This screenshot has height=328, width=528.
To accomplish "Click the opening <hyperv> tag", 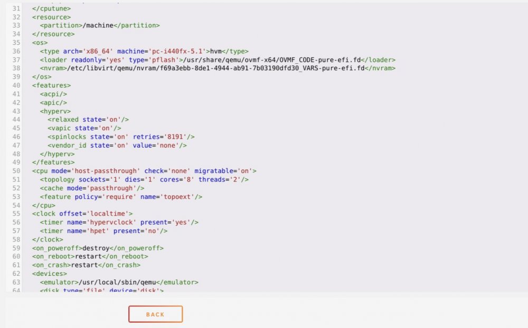I will tap(55, 111).
